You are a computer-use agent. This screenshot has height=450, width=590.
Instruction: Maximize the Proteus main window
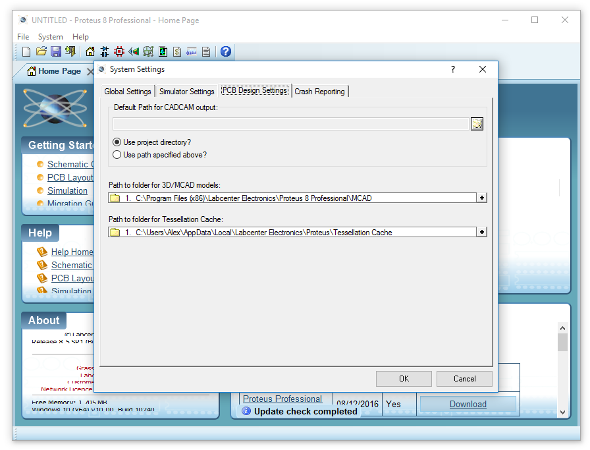[x=535, y=20]
